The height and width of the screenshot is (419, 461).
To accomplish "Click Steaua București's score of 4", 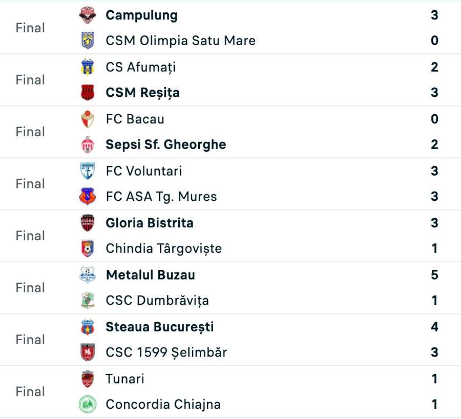I will (x=434, y=327).
